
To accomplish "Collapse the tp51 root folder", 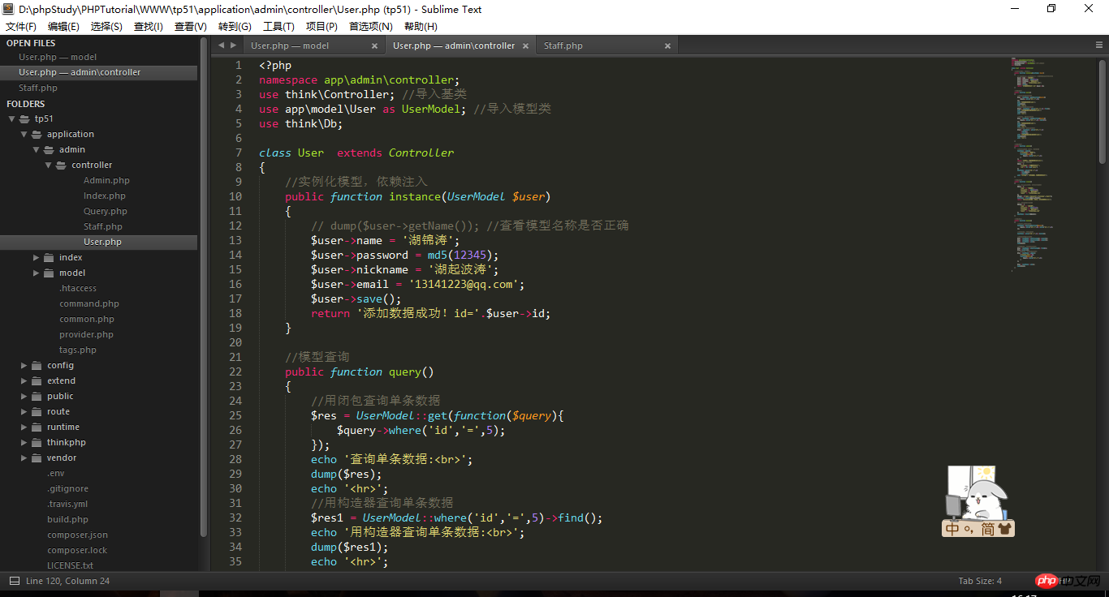I will pyautogui.click(x=12, y=118).
